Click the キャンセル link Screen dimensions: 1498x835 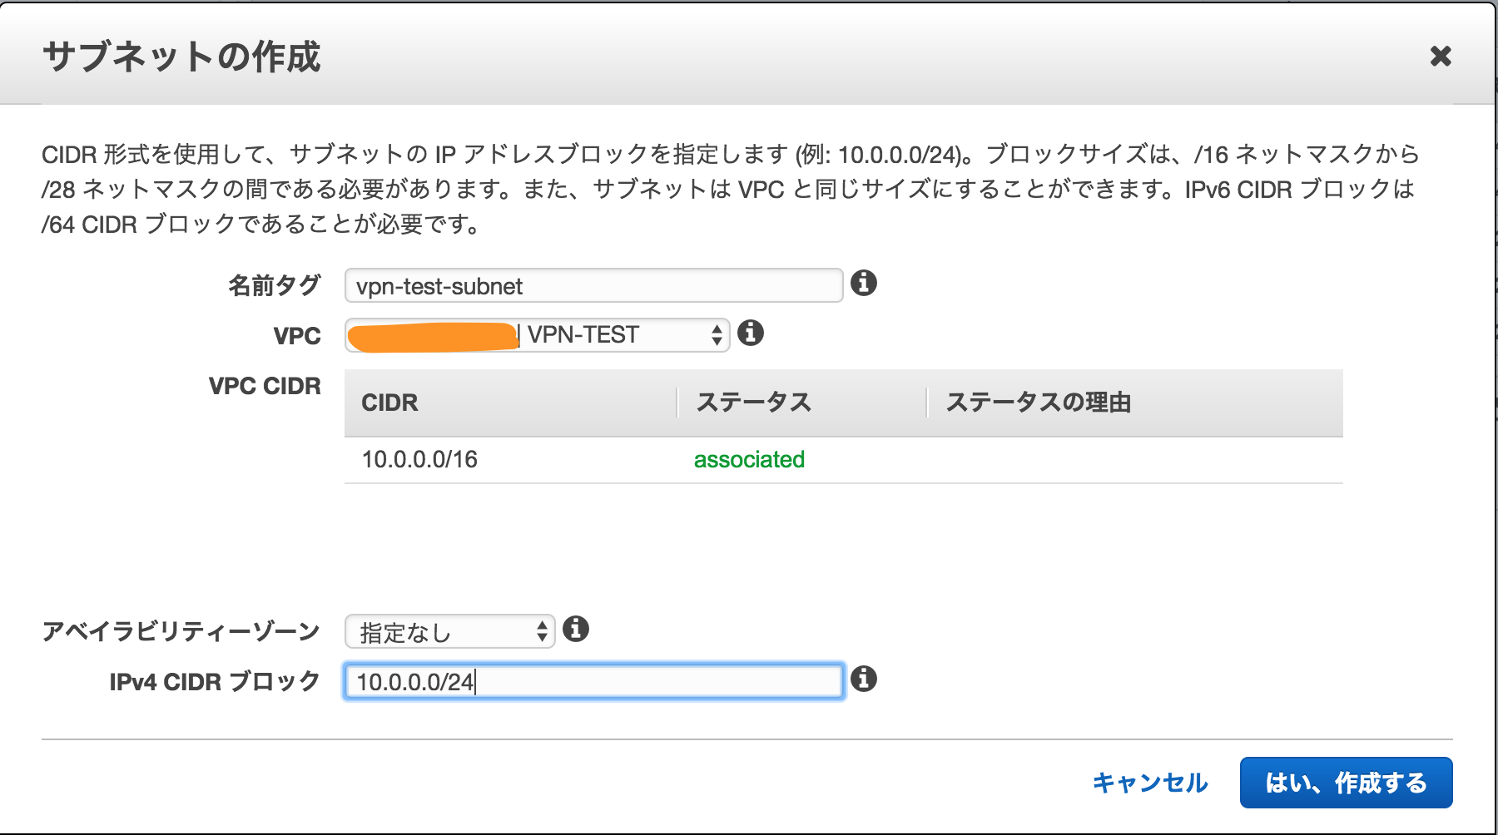(x=1150, y=783)
